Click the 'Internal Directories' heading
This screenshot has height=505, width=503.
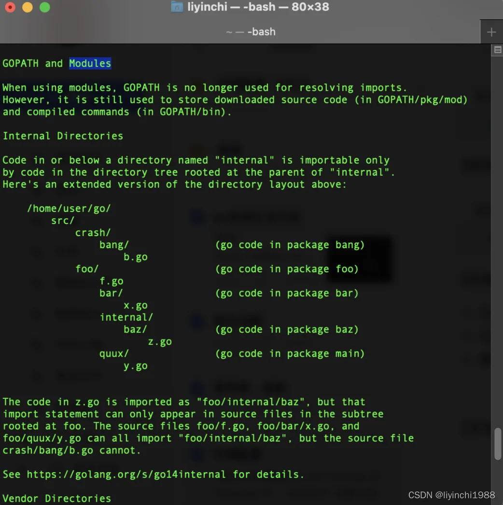63,136
